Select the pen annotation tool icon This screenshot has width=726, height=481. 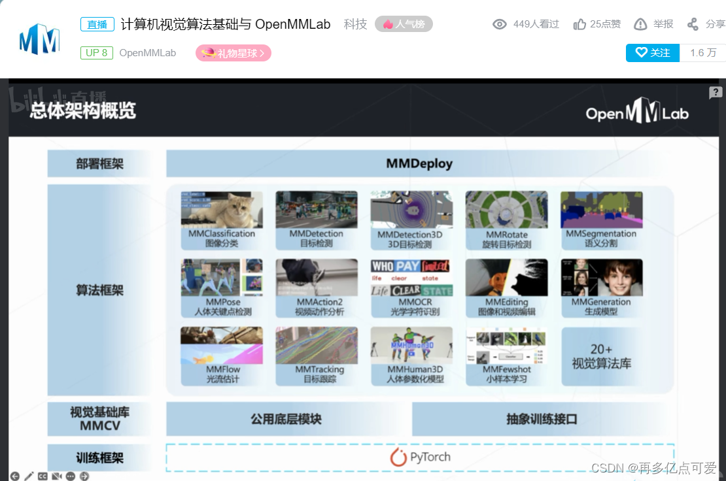tap(29, 476)
